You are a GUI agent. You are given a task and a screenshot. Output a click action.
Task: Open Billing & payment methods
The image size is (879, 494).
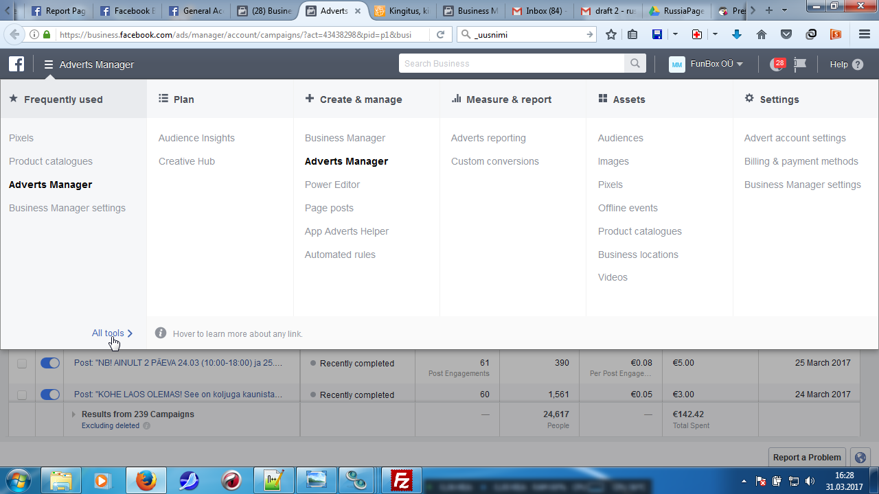[x=801, y=161]
